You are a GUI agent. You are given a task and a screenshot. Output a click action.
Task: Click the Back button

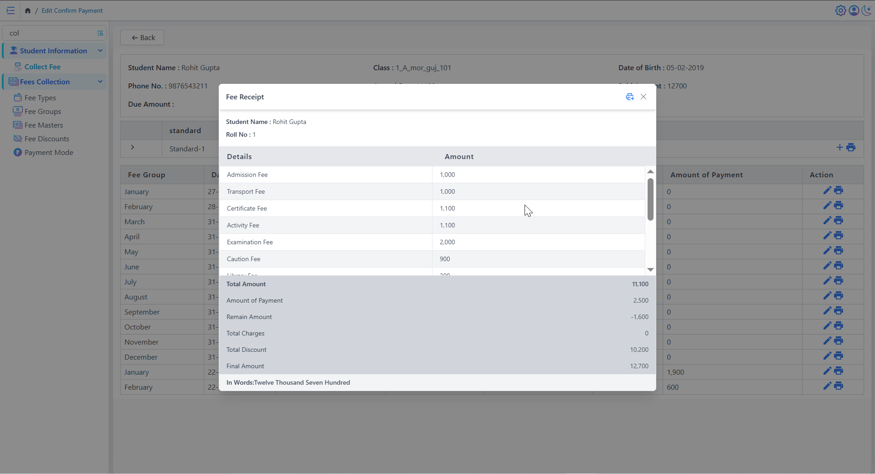click(142, 37)
